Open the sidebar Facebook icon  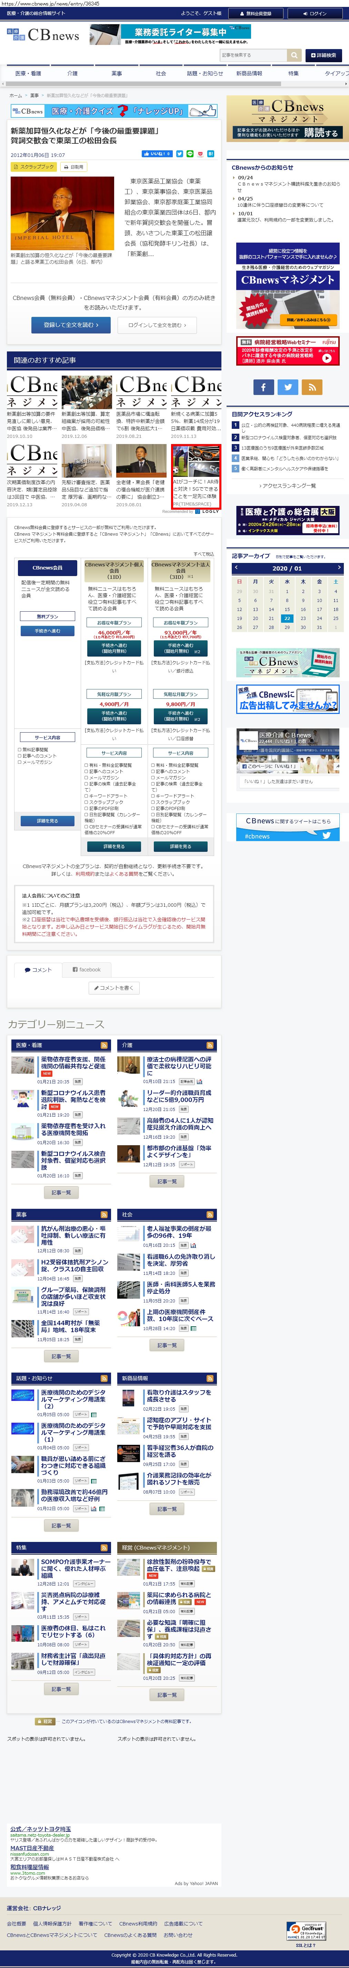[264, 387]
